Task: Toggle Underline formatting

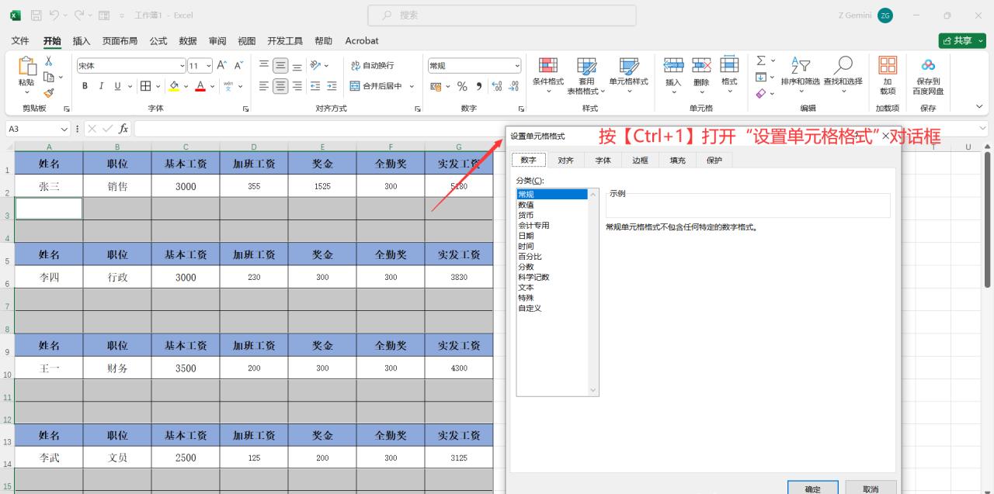Action: tap(118, 86)
